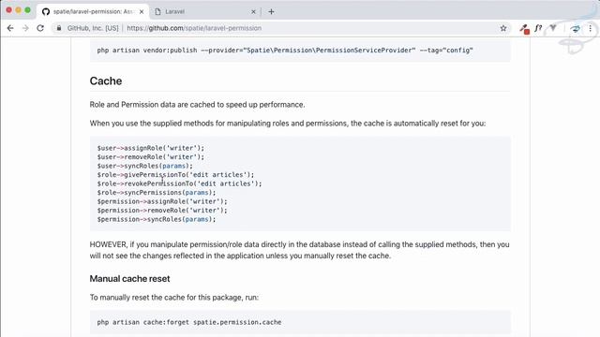Click the Cache section heading
This screenshot has height=337, width=600.
coord(106,81)
